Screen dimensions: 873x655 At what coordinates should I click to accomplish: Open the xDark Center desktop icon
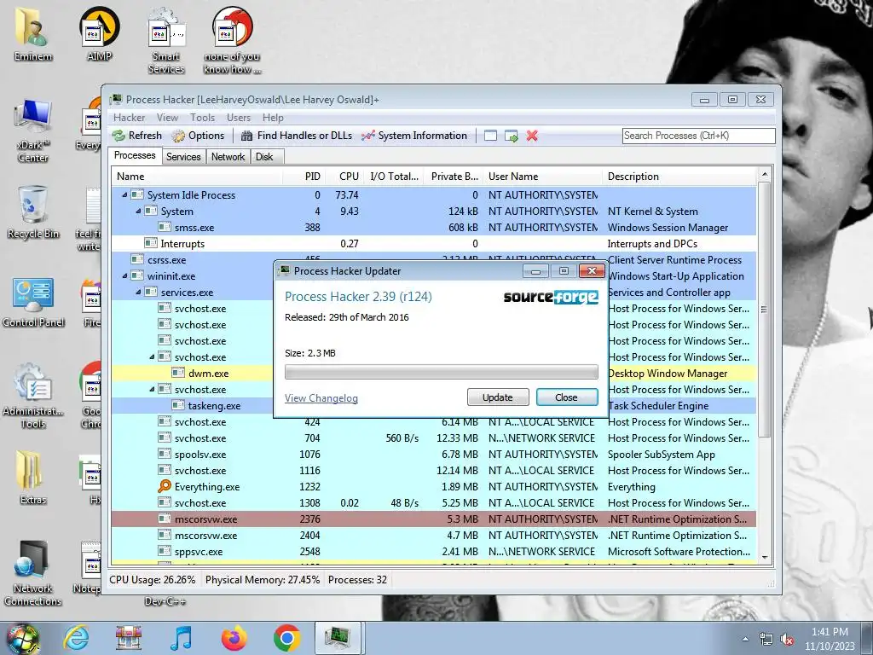point(33,130)
